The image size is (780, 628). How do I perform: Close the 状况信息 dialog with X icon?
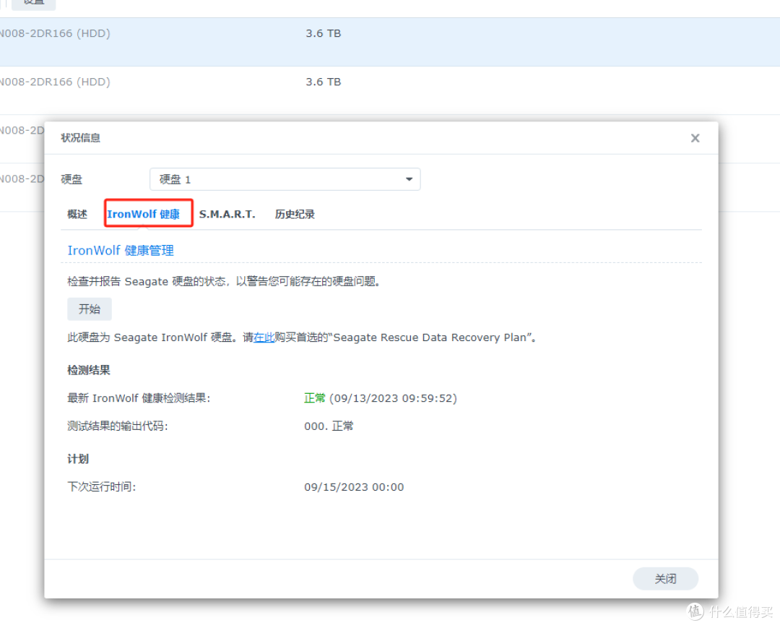click(695, 138)
